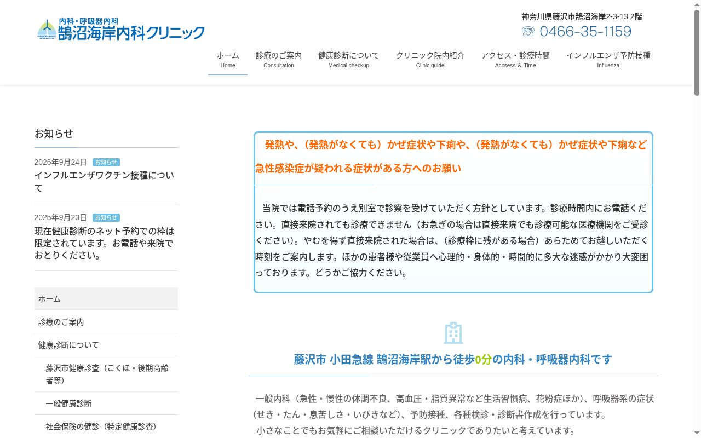
Task: Open 社会保険の健診（特定健康診査） sidebar link
Action: click(x=106, y=427)
